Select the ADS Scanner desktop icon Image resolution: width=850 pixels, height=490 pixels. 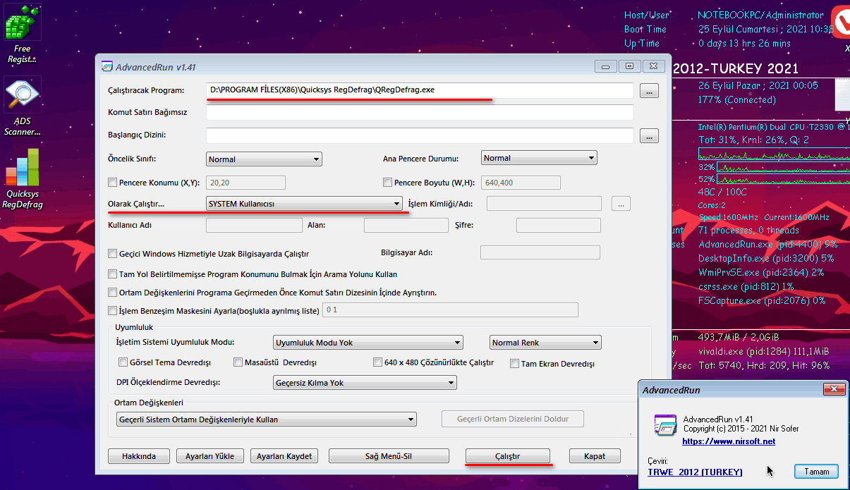point(22,106)
